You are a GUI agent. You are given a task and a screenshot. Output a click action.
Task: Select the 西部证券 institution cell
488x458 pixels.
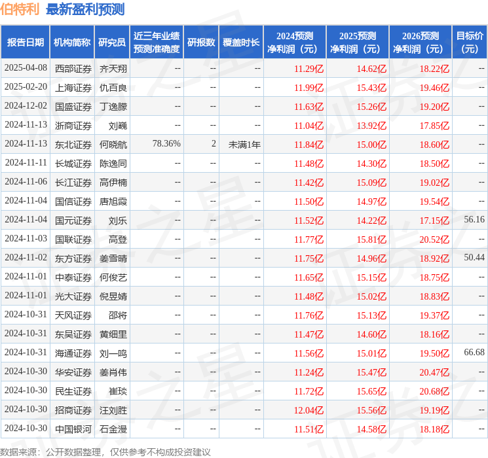(73, 69)
